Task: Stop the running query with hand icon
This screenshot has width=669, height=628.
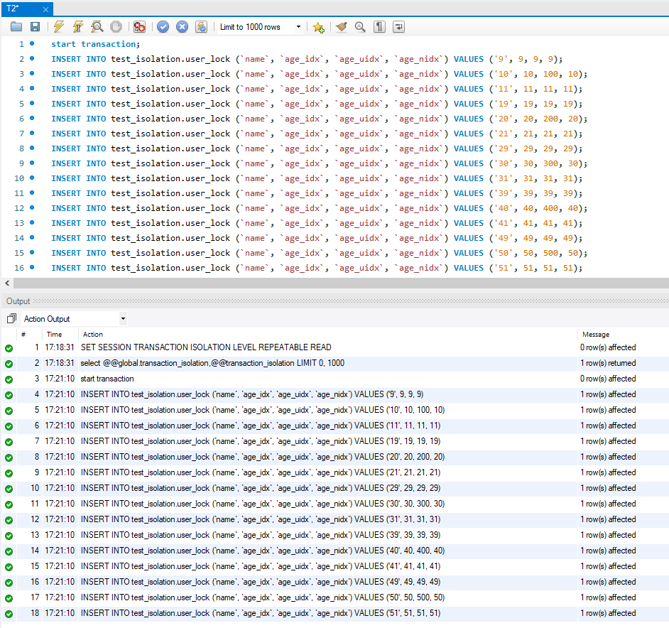Action: 116,27
